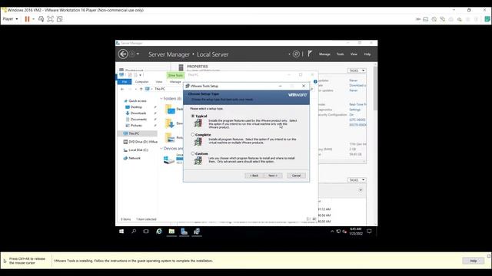Open Action Center notifications icon
Screen dimensions: 492x276
(x=369, y=232)
